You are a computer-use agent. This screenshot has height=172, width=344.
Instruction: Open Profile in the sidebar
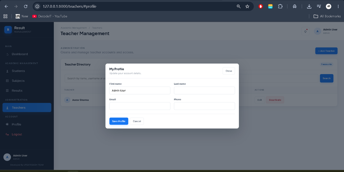(27, 124)
